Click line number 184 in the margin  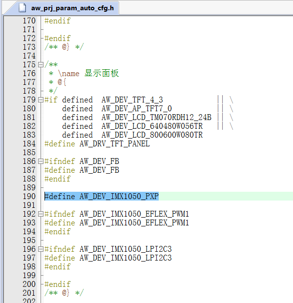pos(29,143)
